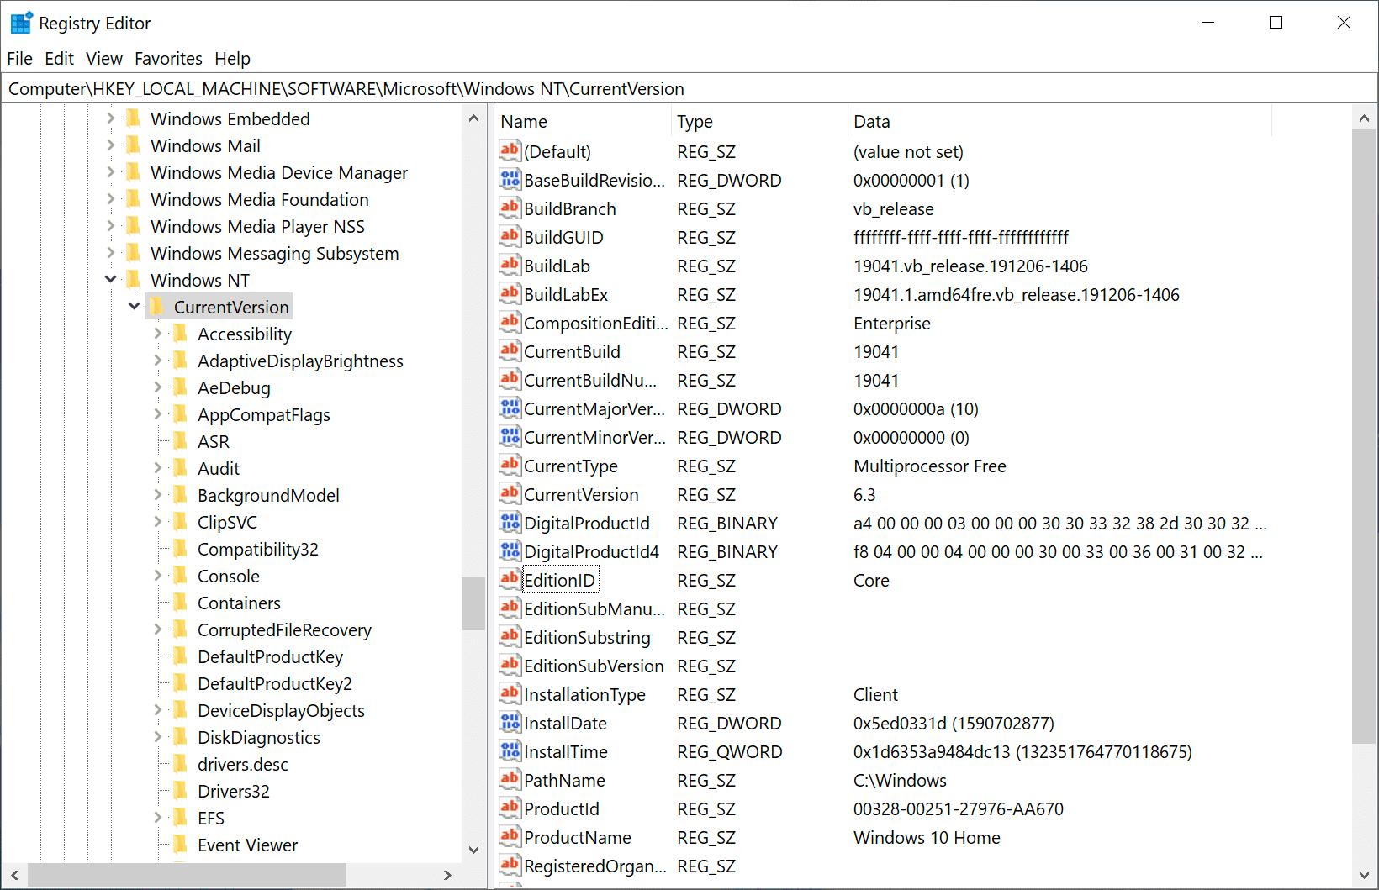The width and height of the screenshot is (1379, 890).
Task: Select the drivers.desc tree item
Action: pos(242,765)
